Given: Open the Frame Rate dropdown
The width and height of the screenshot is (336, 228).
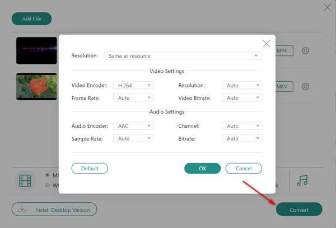Looking at the screenshot, I should coord(133,97).
